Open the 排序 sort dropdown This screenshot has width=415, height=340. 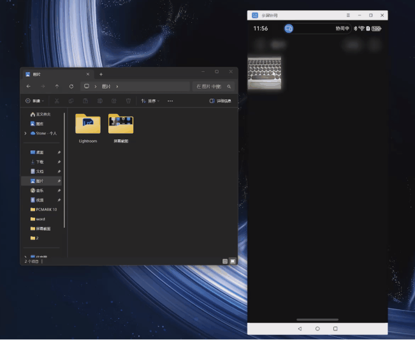[x=150, y=101]
